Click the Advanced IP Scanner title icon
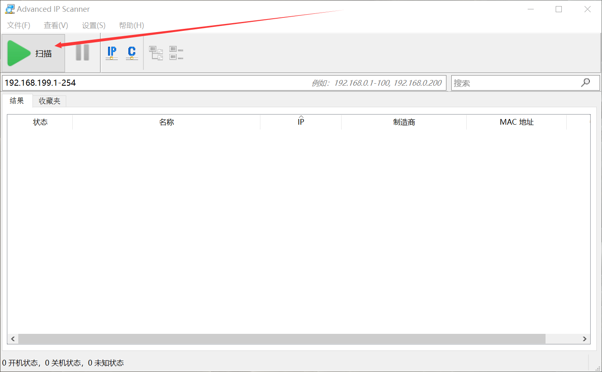Screen dimensions: 602x372 10,9
